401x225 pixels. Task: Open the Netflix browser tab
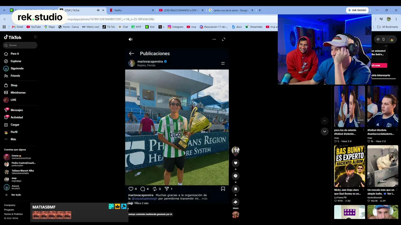(x=131, y=10)
